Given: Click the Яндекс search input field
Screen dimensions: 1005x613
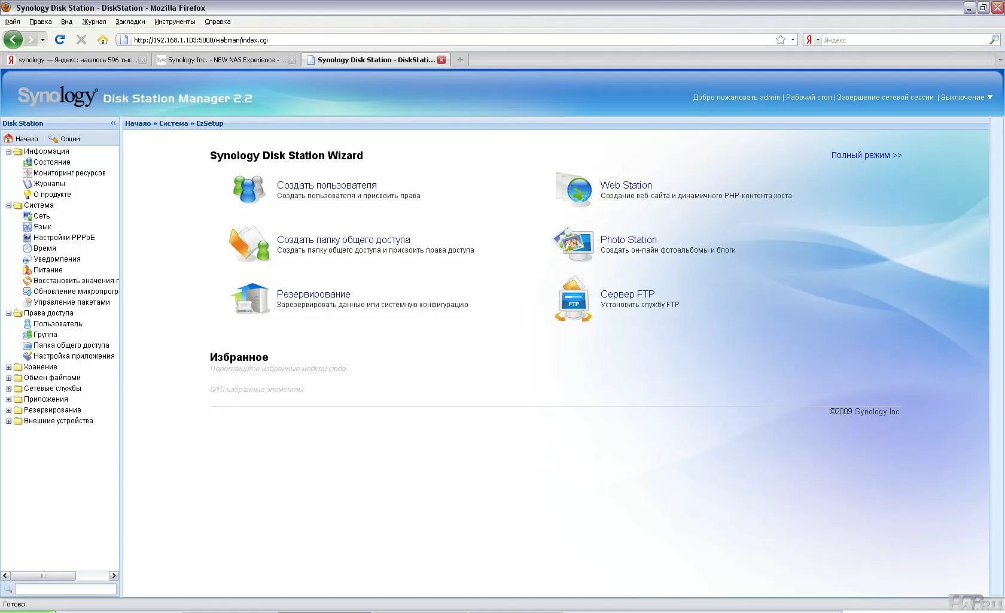Looking at the screenshot, I should (904, 40).
